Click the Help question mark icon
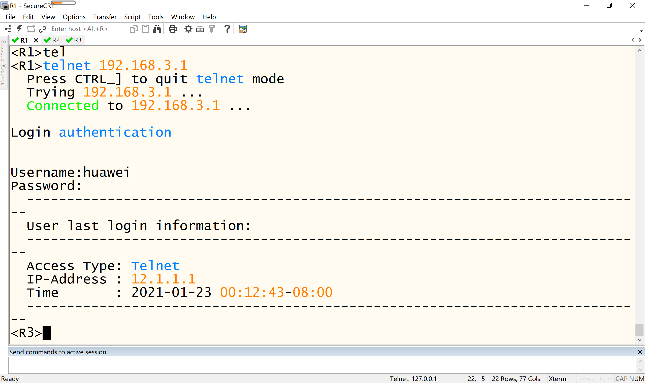The image size is (645, 383). (x=227, y=29)
